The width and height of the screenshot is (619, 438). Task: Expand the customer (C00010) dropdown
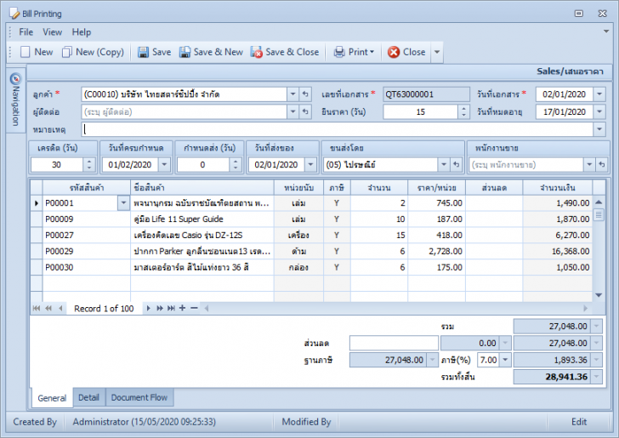click(x=293, y=94)
